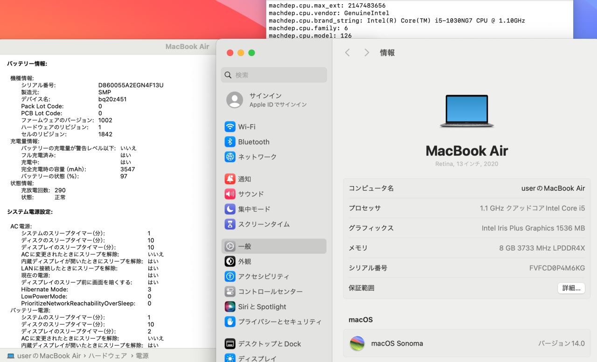Click the 詳細... warranty button
Viewport: 597px width, 362px height.
pos(571,288)
